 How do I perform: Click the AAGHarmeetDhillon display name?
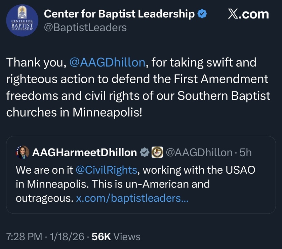coord(84,153)
